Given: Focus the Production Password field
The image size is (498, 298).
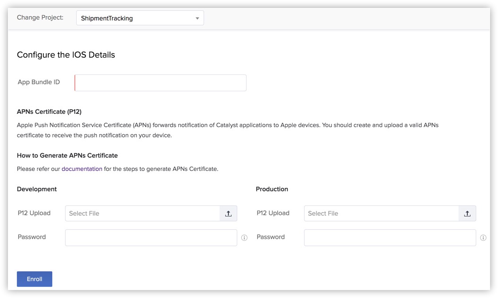Looking at the screenshot, I should (390, 238).
